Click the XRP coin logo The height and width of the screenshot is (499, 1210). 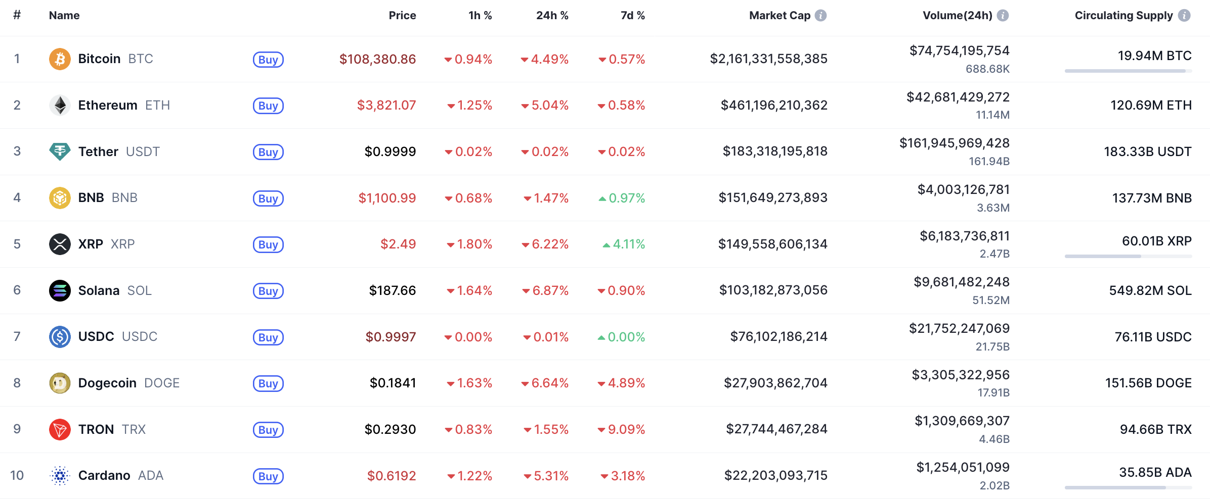click(60, 244)
